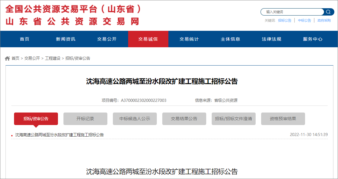The height and width of the screenshot is (179, 338).
Task: Click the search magnifier icon
Action: (x=328, y=12)
